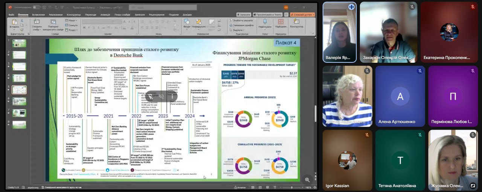This screenshot has width=482, height=192.
Task: Click speaker-off icon on floating toolbar
Action: coord(161,96)
